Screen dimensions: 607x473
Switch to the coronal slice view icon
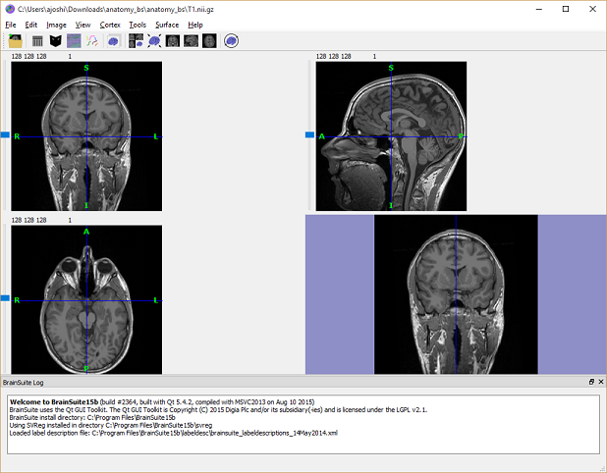173,41
